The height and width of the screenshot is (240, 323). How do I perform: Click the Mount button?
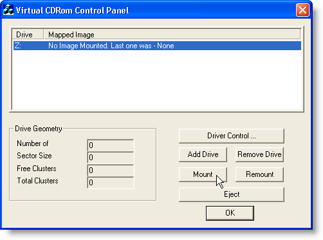pyautogui.click(x=203, y=174)
